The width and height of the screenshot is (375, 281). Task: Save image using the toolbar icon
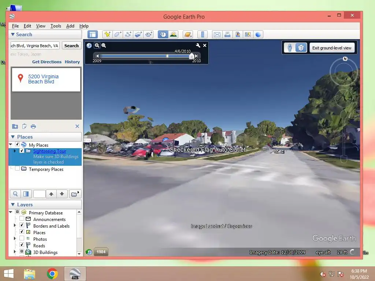pos(238,34)
